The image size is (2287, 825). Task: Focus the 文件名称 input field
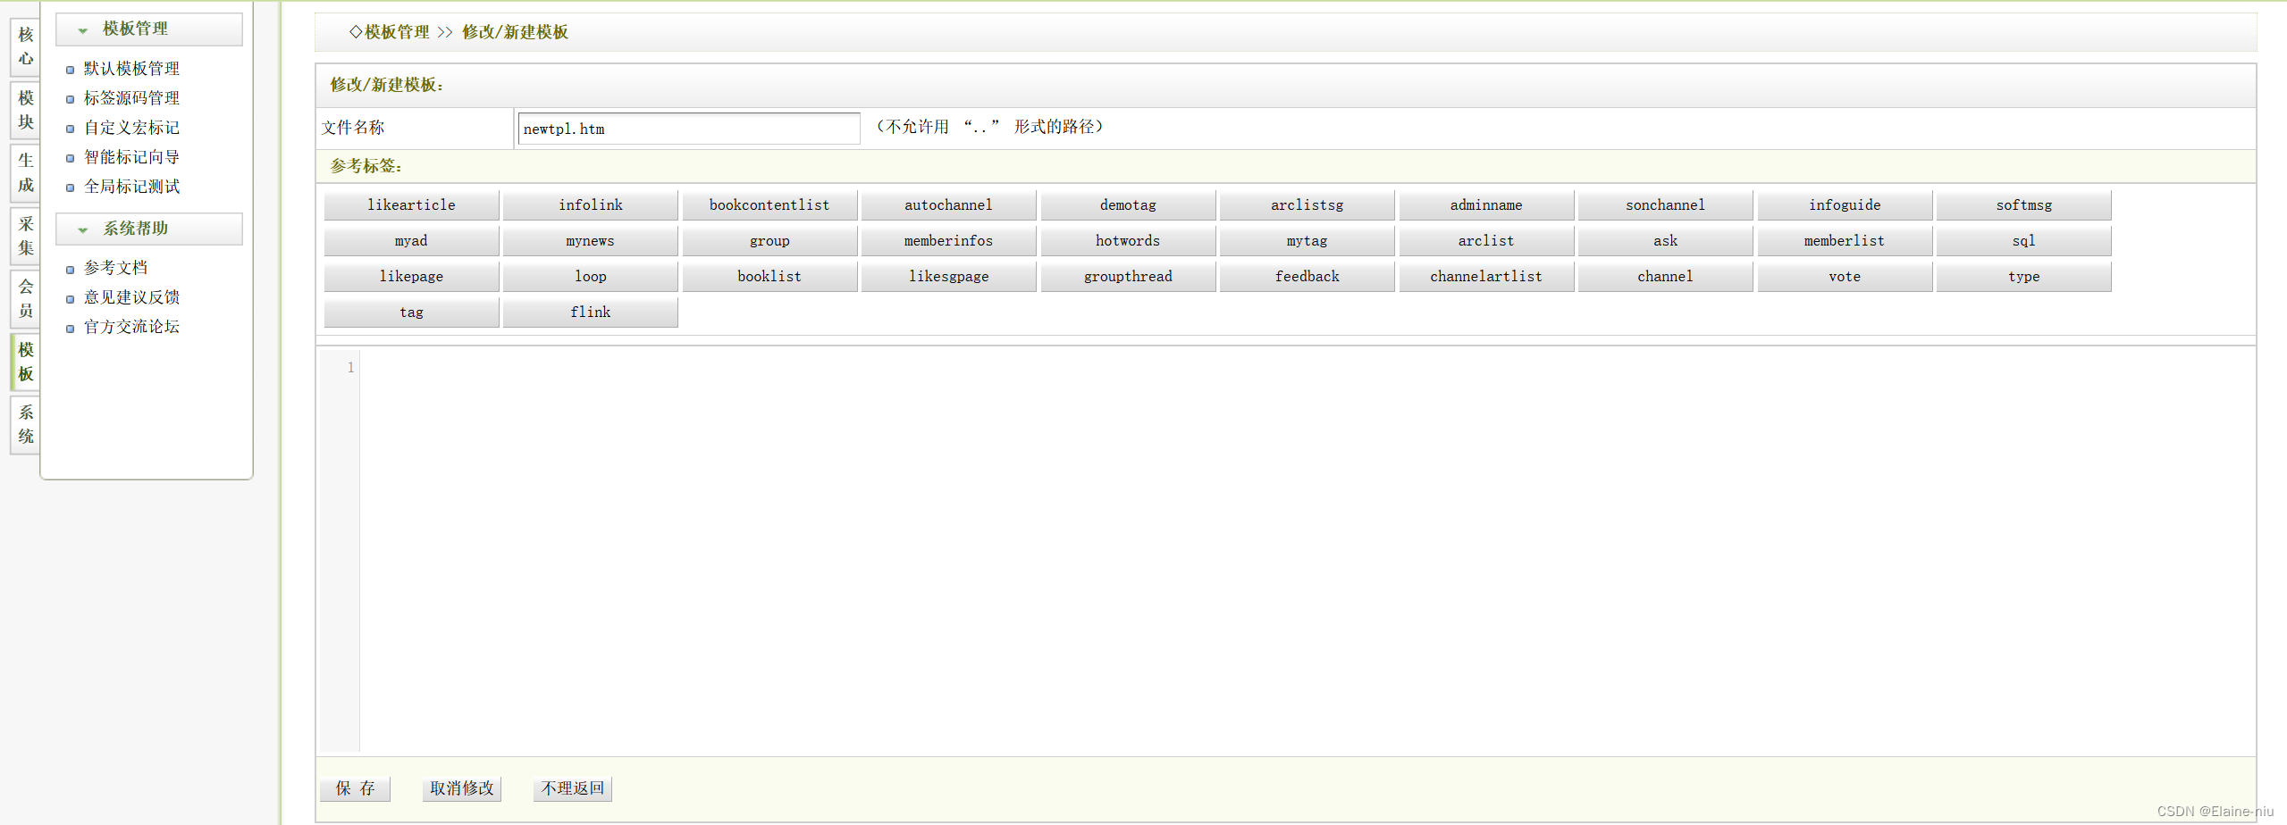[x=688, y=129]
